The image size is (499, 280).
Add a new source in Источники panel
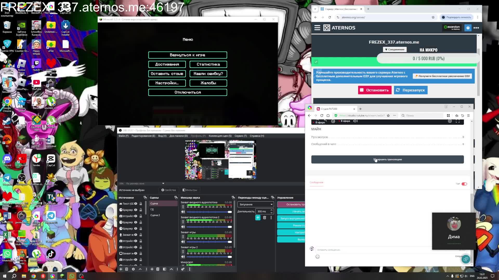(121, 269)
